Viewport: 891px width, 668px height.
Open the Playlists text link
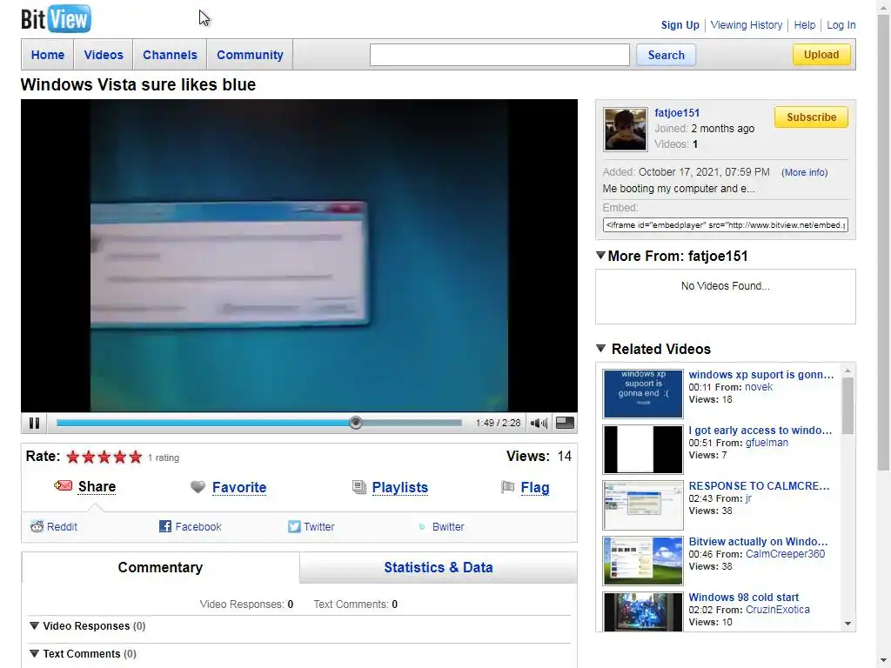pyautogui.click(x=400, y=487)
